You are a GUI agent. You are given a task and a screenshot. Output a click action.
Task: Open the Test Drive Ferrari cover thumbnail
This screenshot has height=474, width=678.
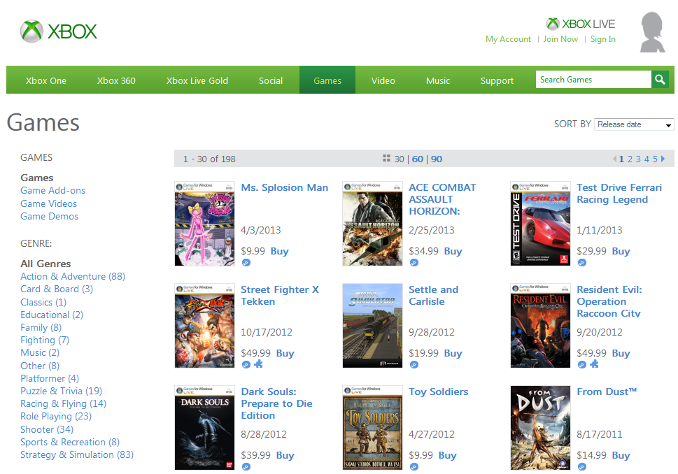(540, 224)
